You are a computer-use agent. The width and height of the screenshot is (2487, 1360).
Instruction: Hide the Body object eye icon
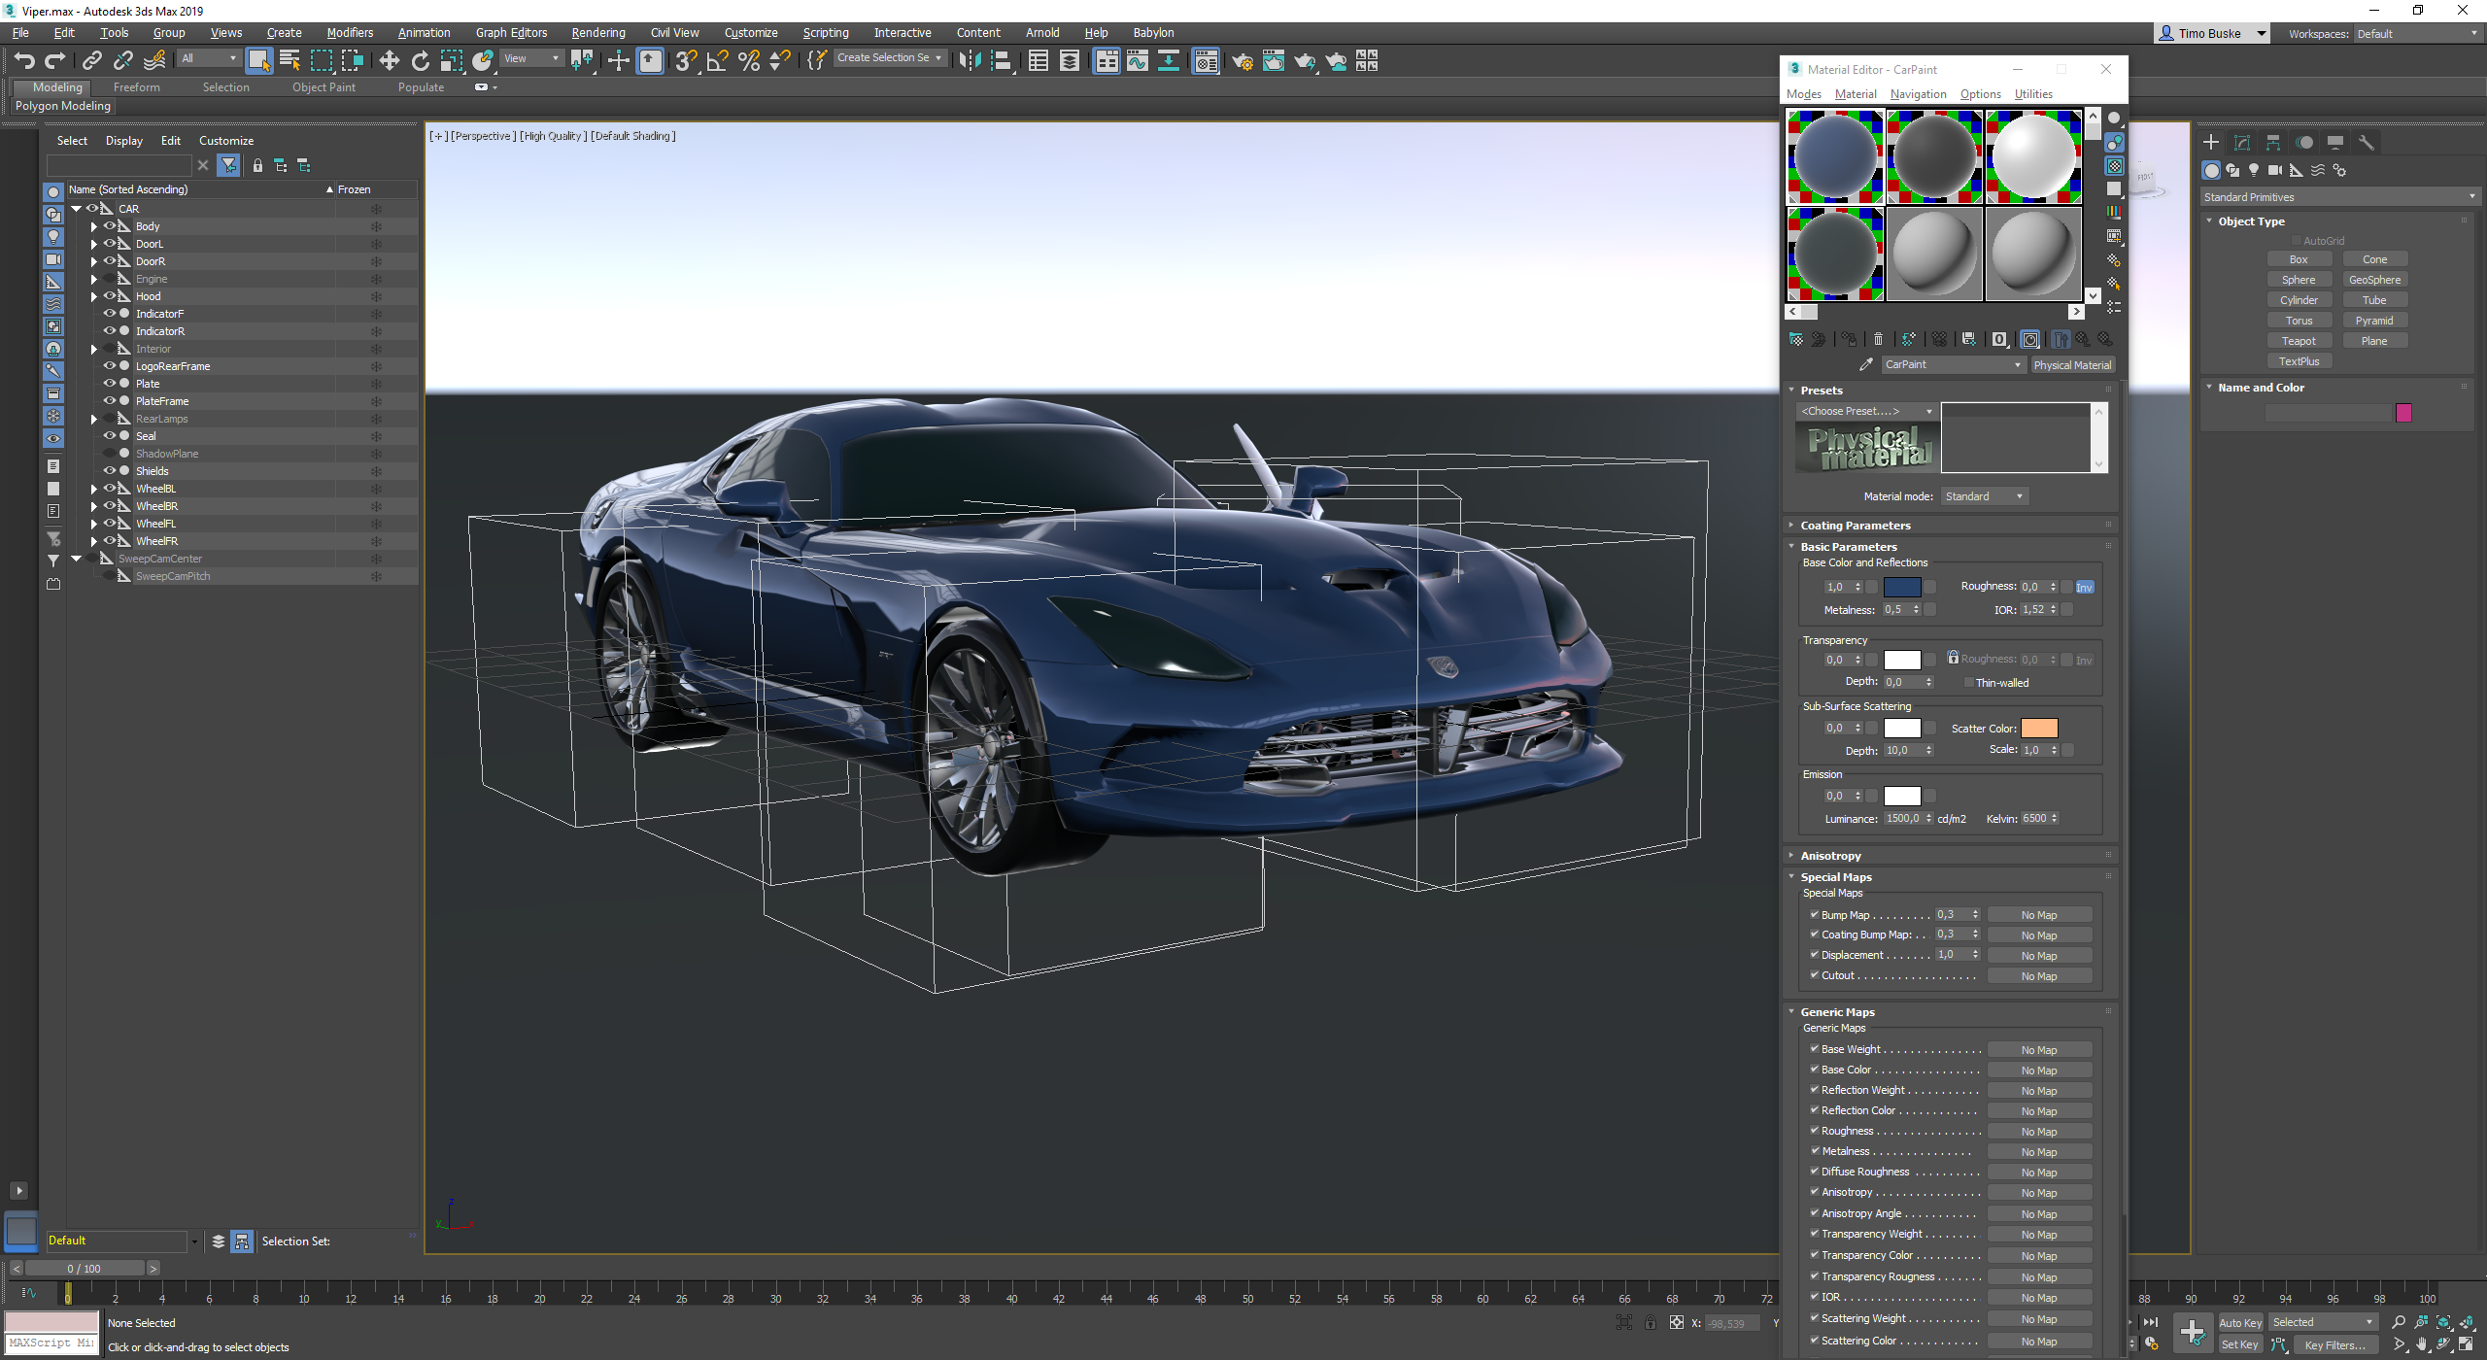(x=110, y=225)
